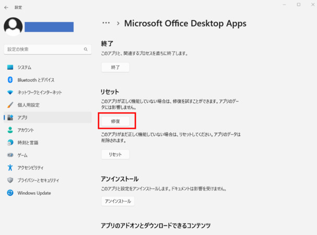Select the アプリ category label

pyautogui.click(x=22, y=118)
